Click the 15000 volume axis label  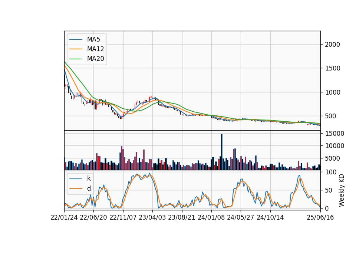click(334, 133)
